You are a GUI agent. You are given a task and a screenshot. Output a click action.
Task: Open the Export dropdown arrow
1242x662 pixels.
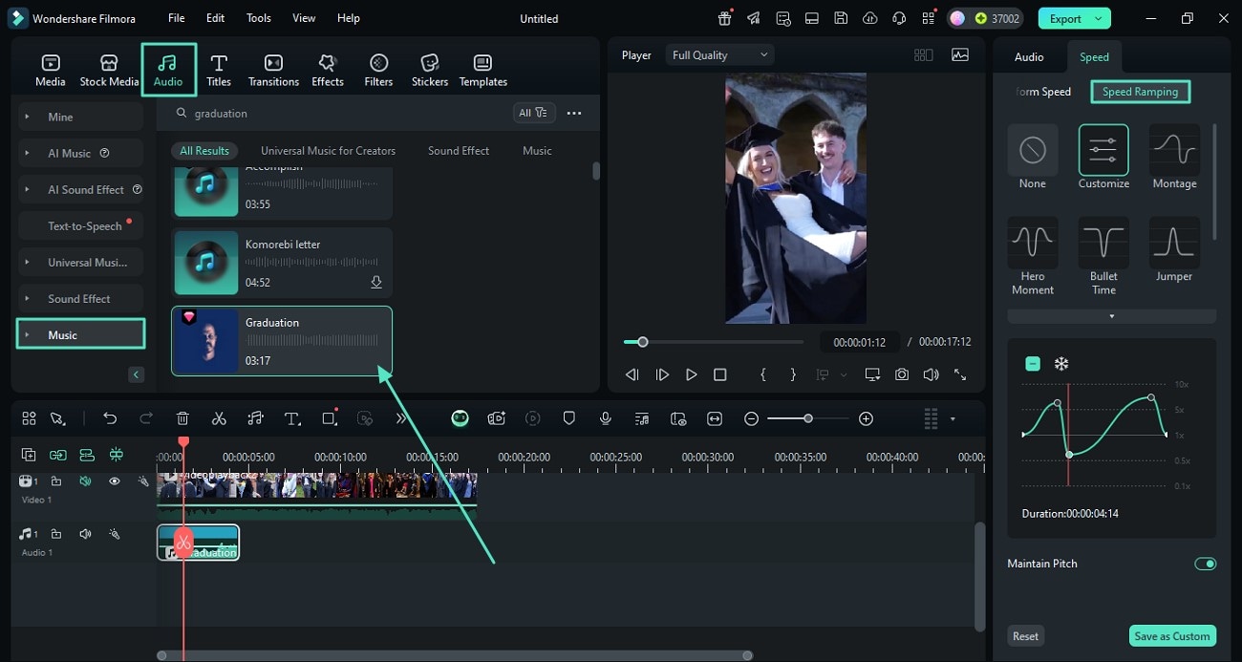tap(1099, 18)
